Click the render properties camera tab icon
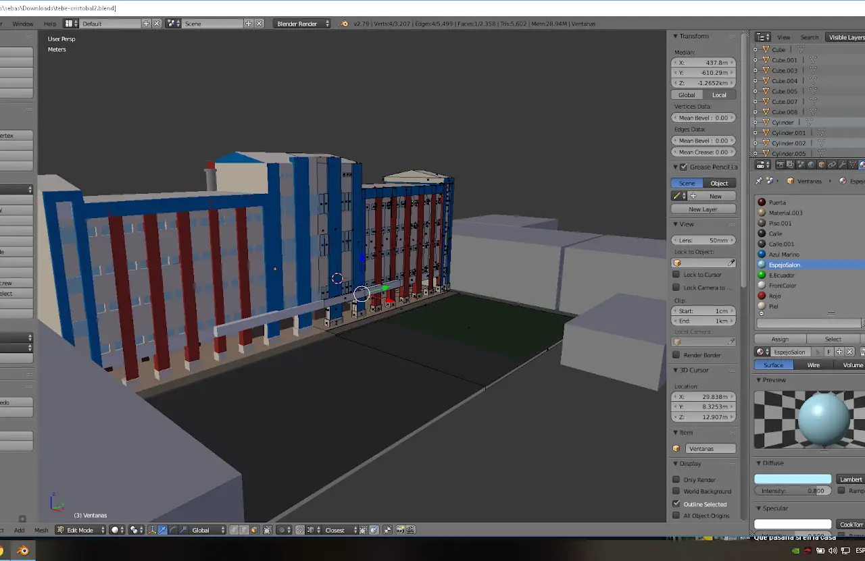The image size is (865, 561). coord(781,165)
